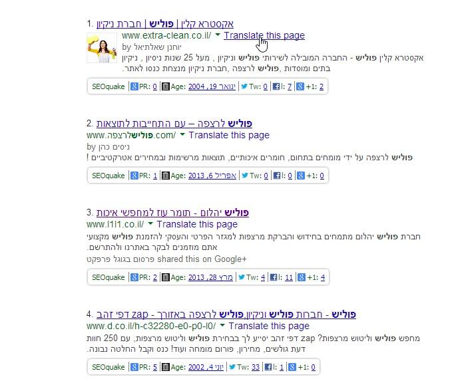
Task: Open Tw value 33 in result 4 bar
Action: pos(256,367)
